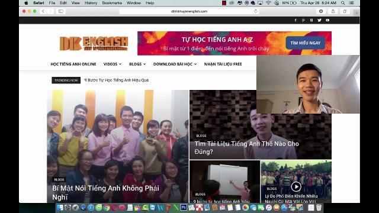
Task: Show Safari sidebar via toolbar icon
Action: [x=61, y=11]
